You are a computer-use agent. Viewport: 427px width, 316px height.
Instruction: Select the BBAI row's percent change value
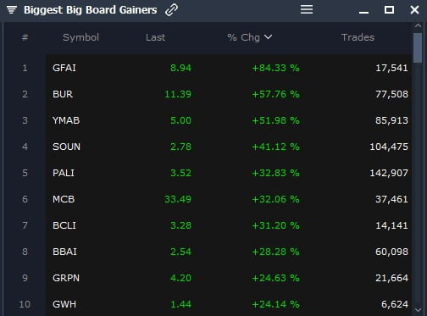point(275,252)
